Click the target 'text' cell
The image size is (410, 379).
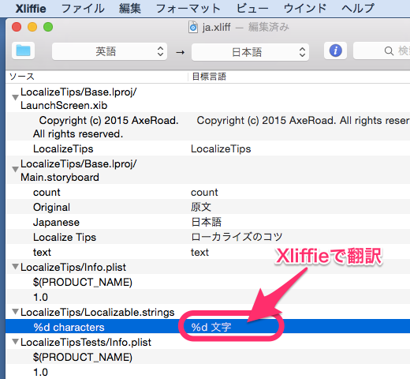click(x=199, y=252)
